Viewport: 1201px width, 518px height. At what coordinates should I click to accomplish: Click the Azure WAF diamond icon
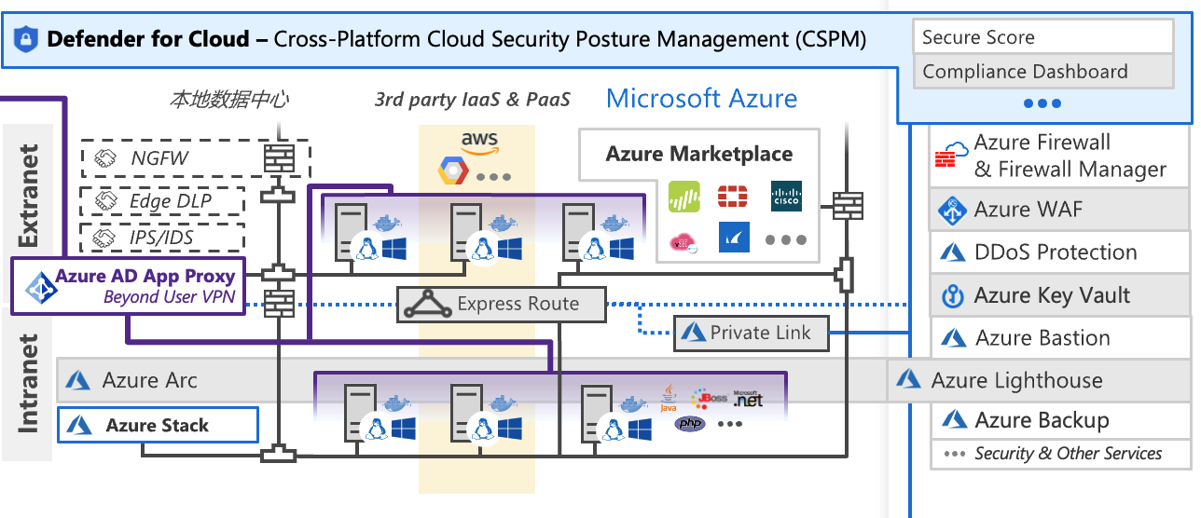[952, 211]
